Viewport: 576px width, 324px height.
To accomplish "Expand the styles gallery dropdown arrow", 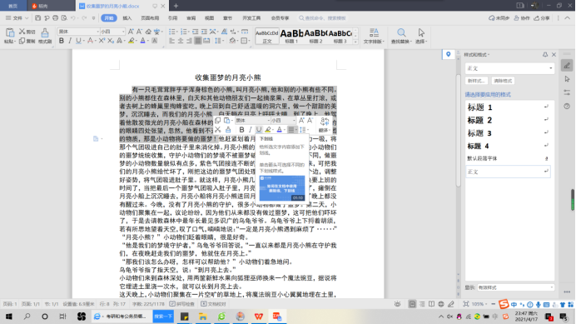I will click(x=355, y=42).
